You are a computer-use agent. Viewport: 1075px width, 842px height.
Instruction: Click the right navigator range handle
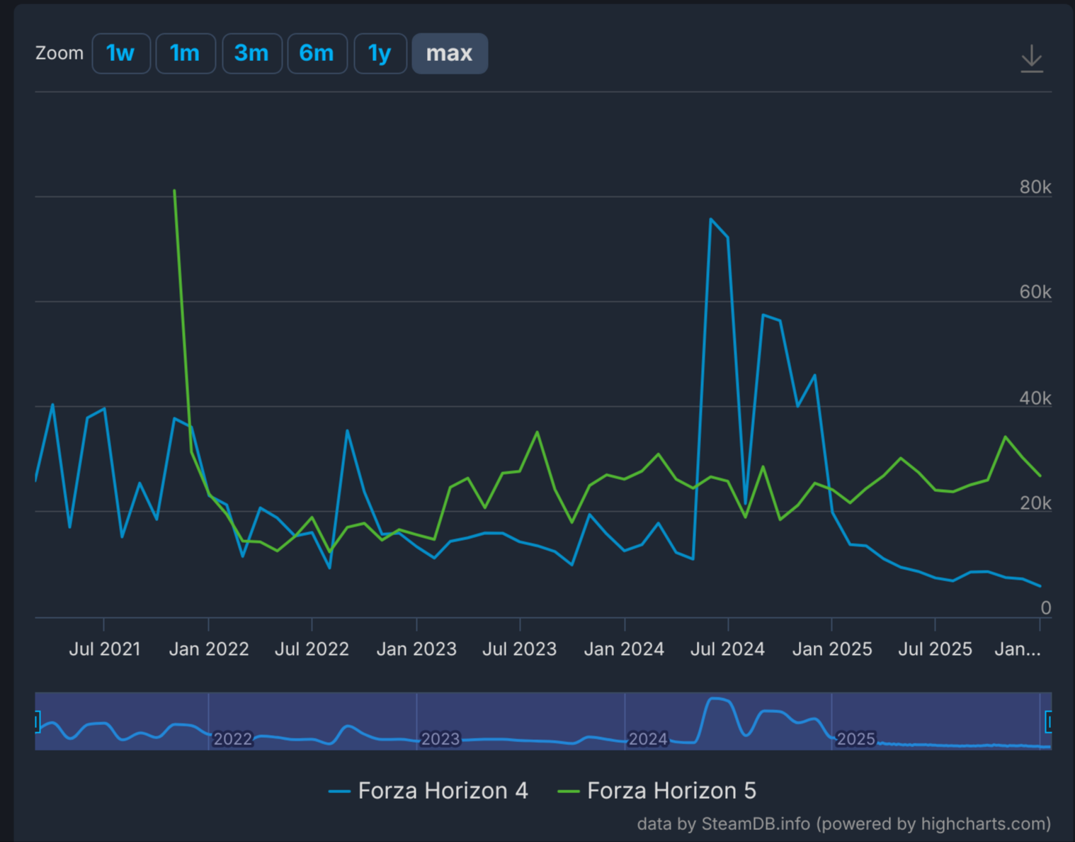(1049, 722)
